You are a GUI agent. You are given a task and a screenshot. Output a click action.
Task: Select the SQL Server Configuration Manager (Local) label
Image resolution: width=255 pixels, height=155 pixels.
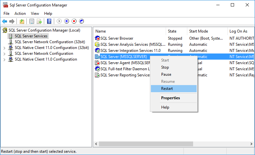point(44,30)
